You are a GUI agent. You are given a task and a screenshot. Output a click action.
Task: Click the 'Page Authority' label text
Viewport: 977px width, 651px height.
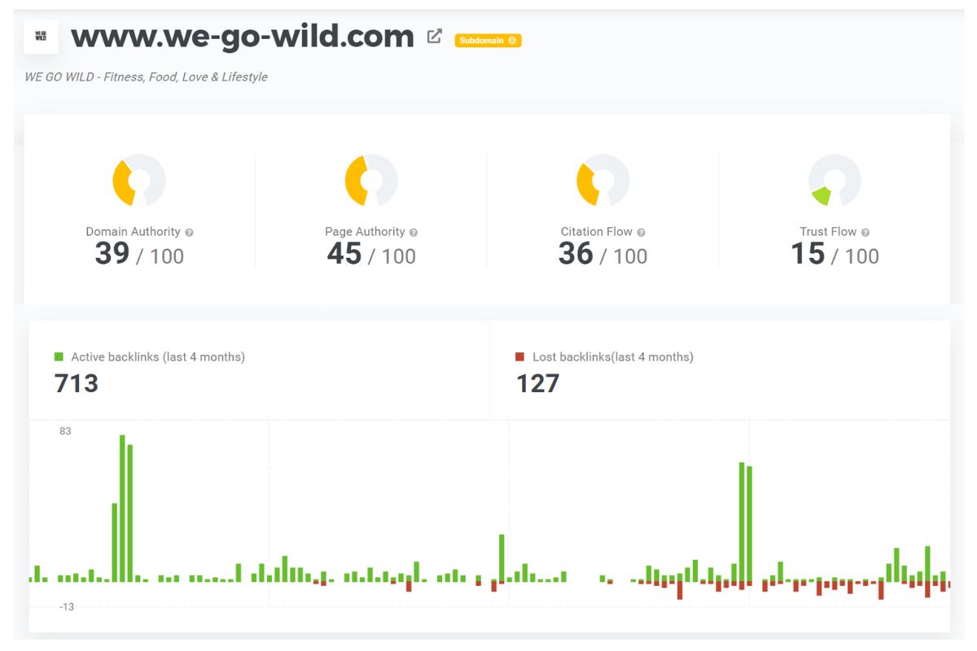(365, 232)
